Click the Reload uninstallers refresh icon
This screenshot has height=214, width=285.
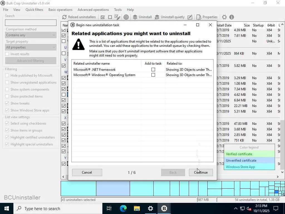pos(64,17)
